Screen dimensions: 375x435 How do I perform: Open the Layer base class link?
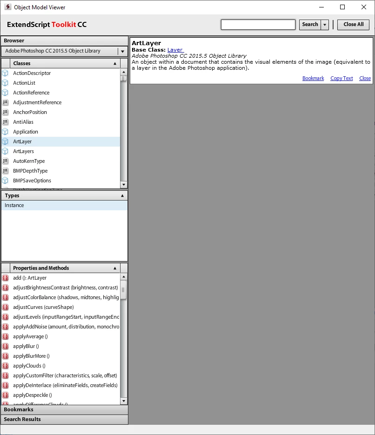tap(175, 50)
